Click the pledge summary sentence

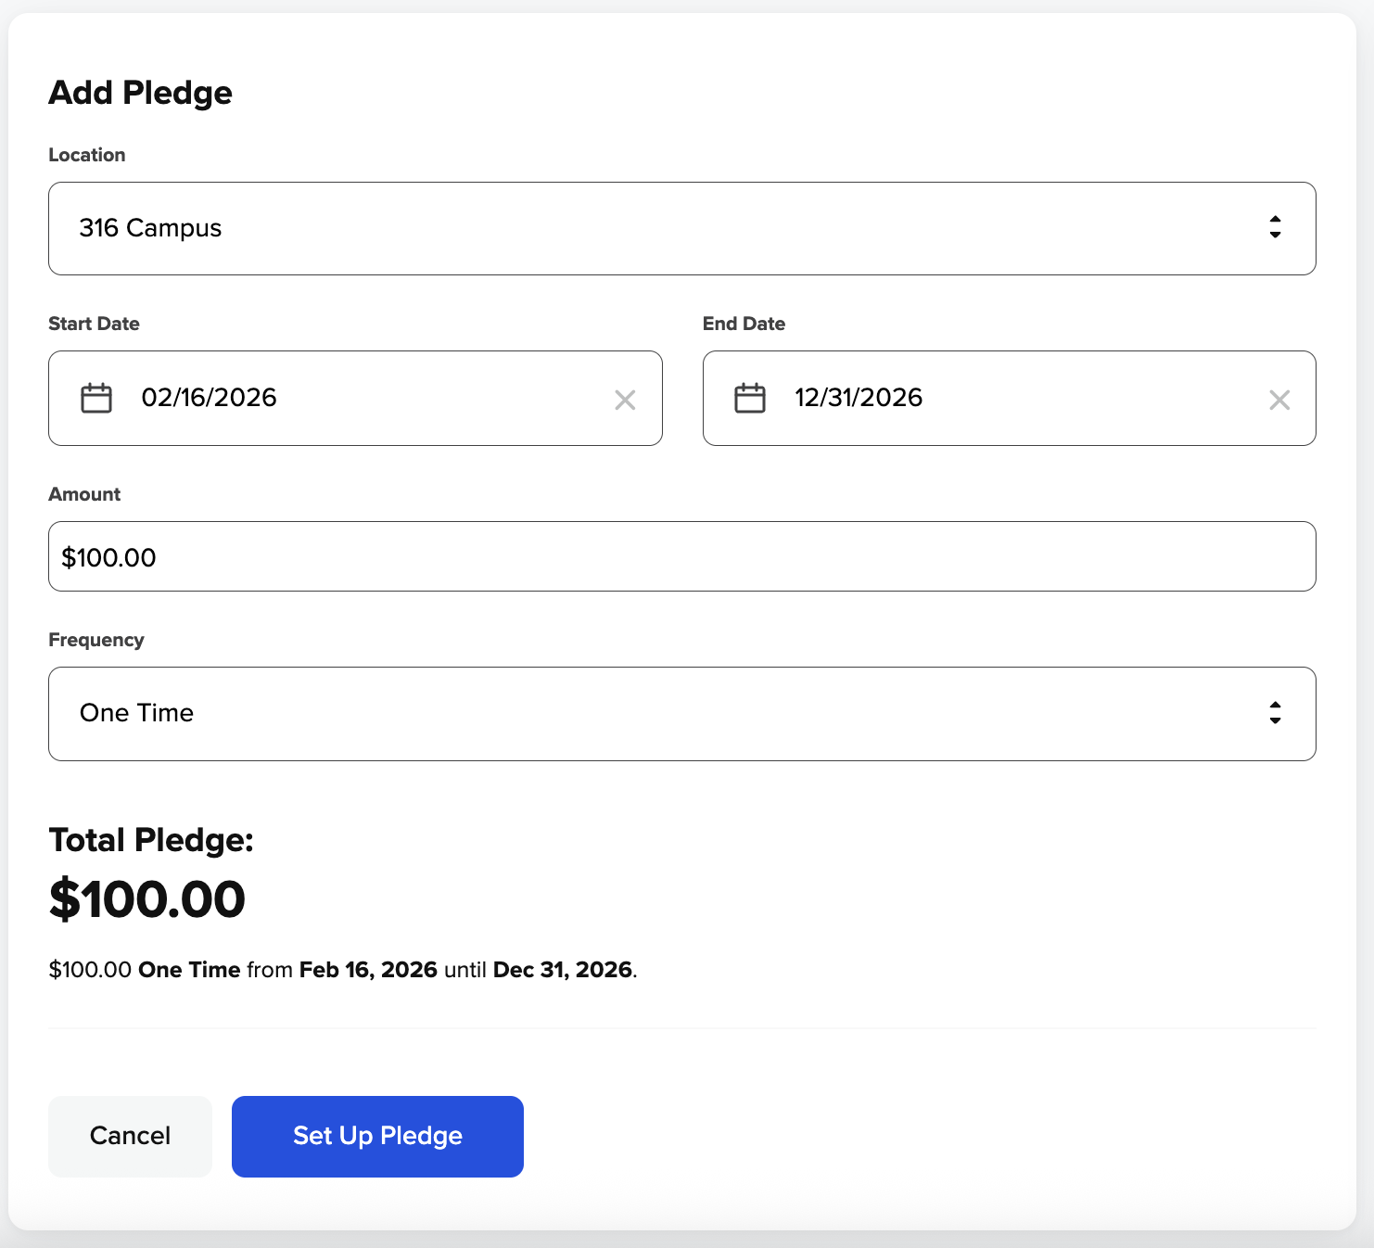[x=343, y=970]
